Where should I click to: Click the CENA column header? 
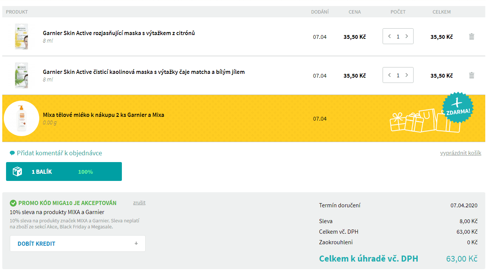(355, 12)
